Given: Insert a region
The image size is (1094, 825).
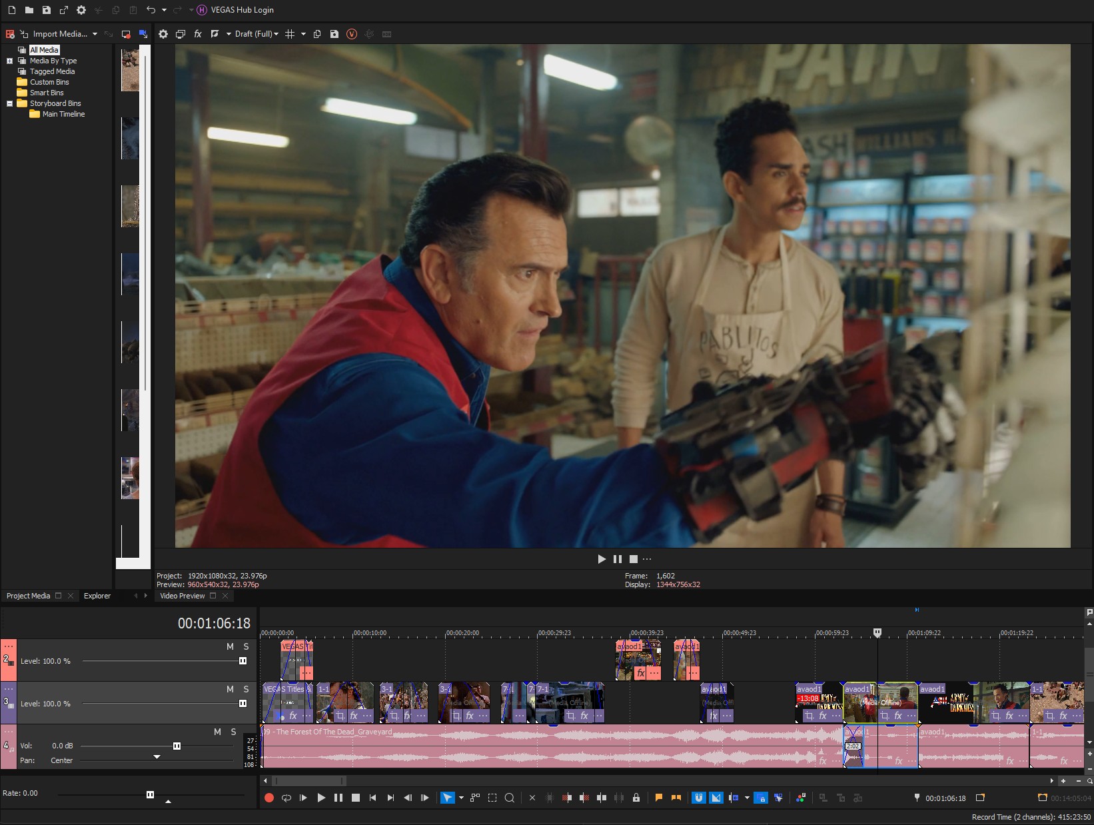Looking at the screenshot, I should tap(676, 798).
